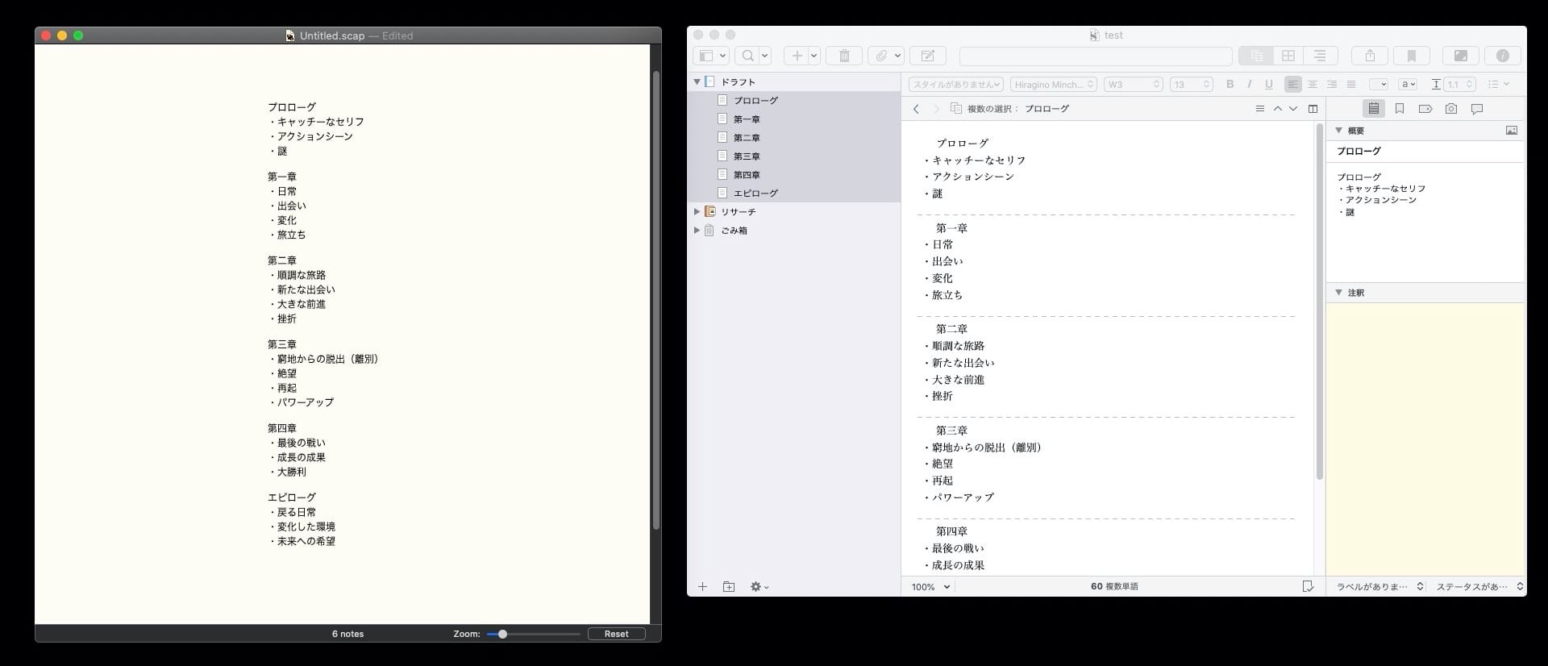
Task: Open the W3 font weight dropdown
Action: click(1133, 84)
